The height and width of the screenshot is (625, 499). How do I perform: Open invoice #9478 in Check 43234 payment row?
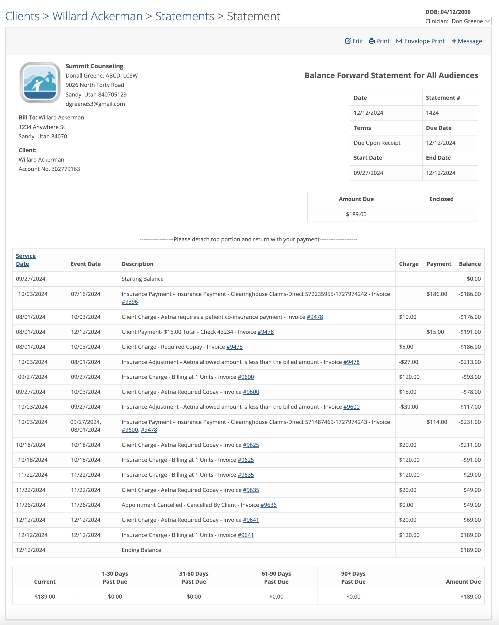click(x=266, y=332)
